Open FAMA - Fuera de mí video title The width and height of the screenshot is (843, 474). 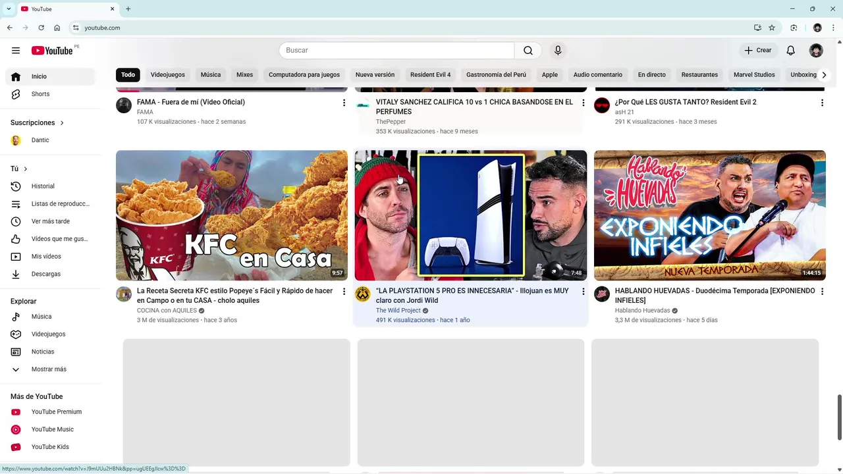pyautogui.click(x=191, y=102)
